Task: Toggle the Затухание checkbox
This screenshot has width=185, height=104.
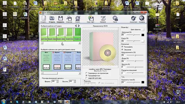Action: pyautogui.click(x=122, y=50)
